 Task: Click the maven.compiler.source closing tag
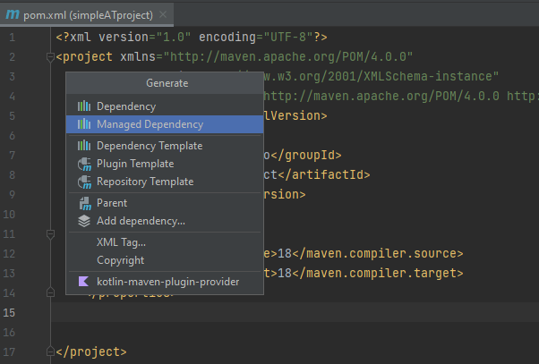coord(378,253)
